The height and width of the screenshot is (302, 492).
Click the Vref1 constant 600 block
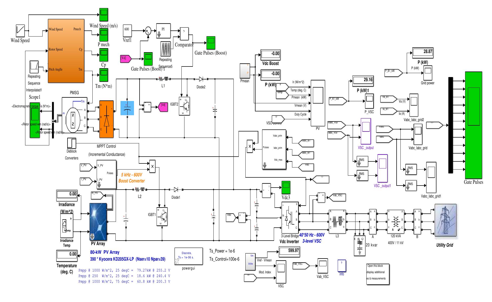click(127, 31)
